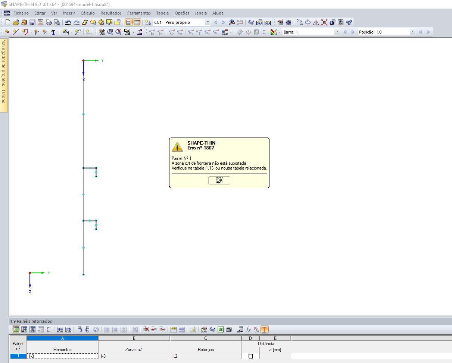Click the Save diskette icon
The image size is (452, 363).
coord(32,22)
